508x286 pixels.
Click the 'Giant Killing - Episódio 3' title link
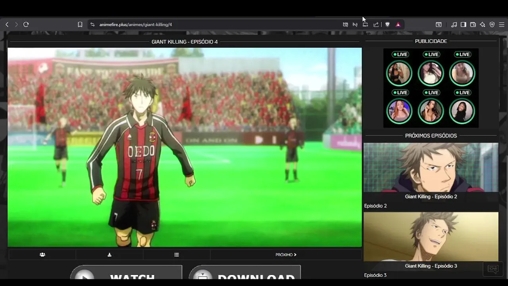431,266
